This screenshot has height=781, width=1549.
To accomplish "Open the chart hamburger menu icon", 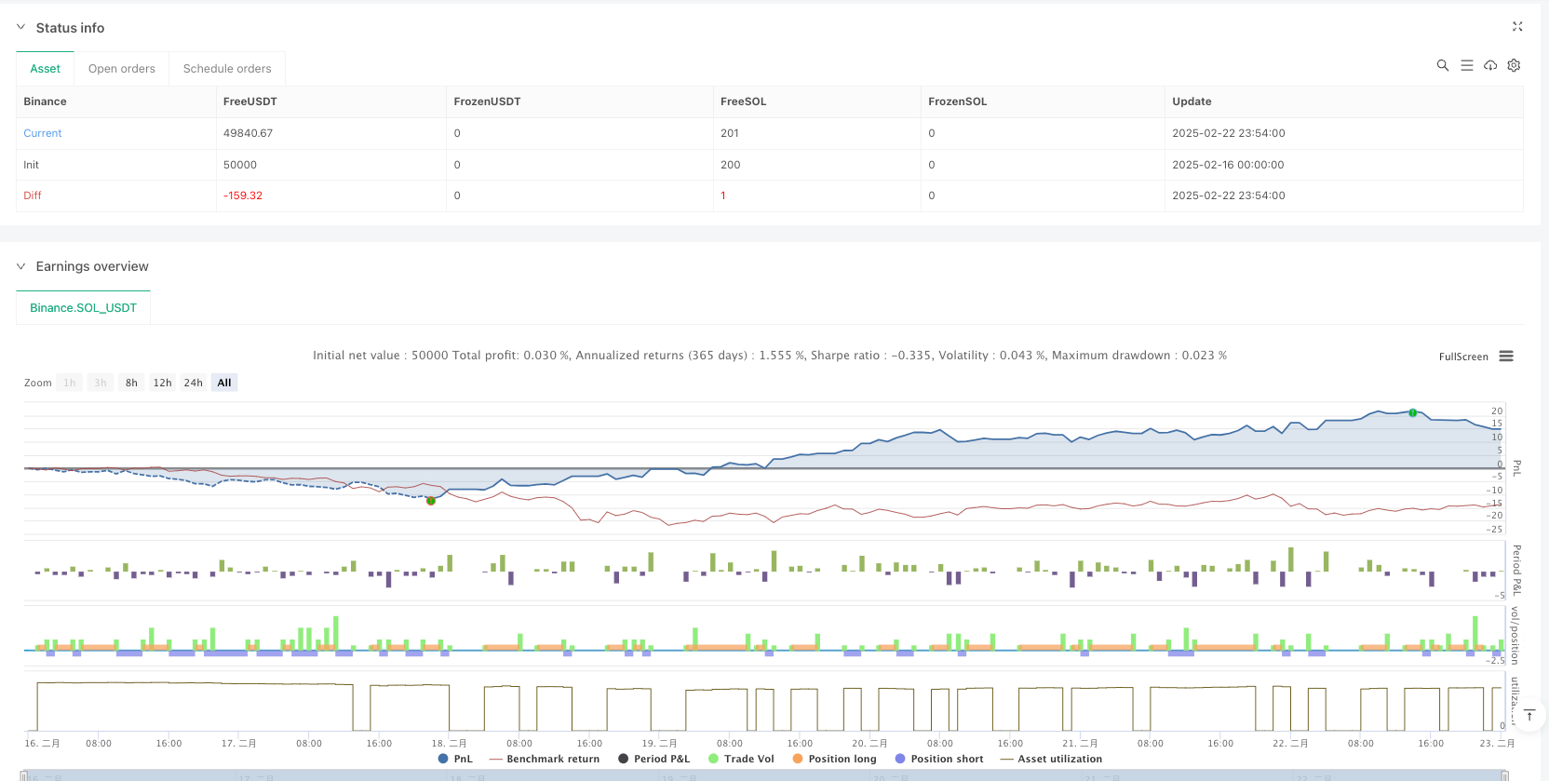I will click(1506, 357).
